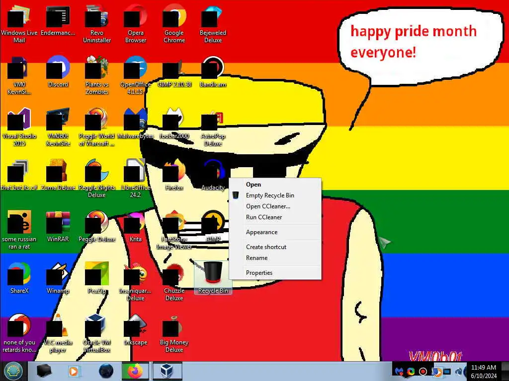Select the foobar2000 desktop icon
509x381 pixels.
pos(174,123)
